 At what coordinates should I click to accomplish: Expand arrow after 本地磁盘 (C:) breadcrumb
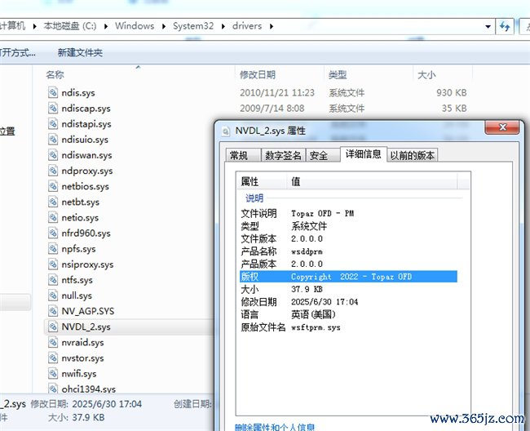tap(106, 26)
